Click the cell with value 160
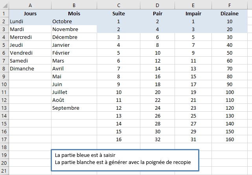252x175 pixels. pos(229,139)
